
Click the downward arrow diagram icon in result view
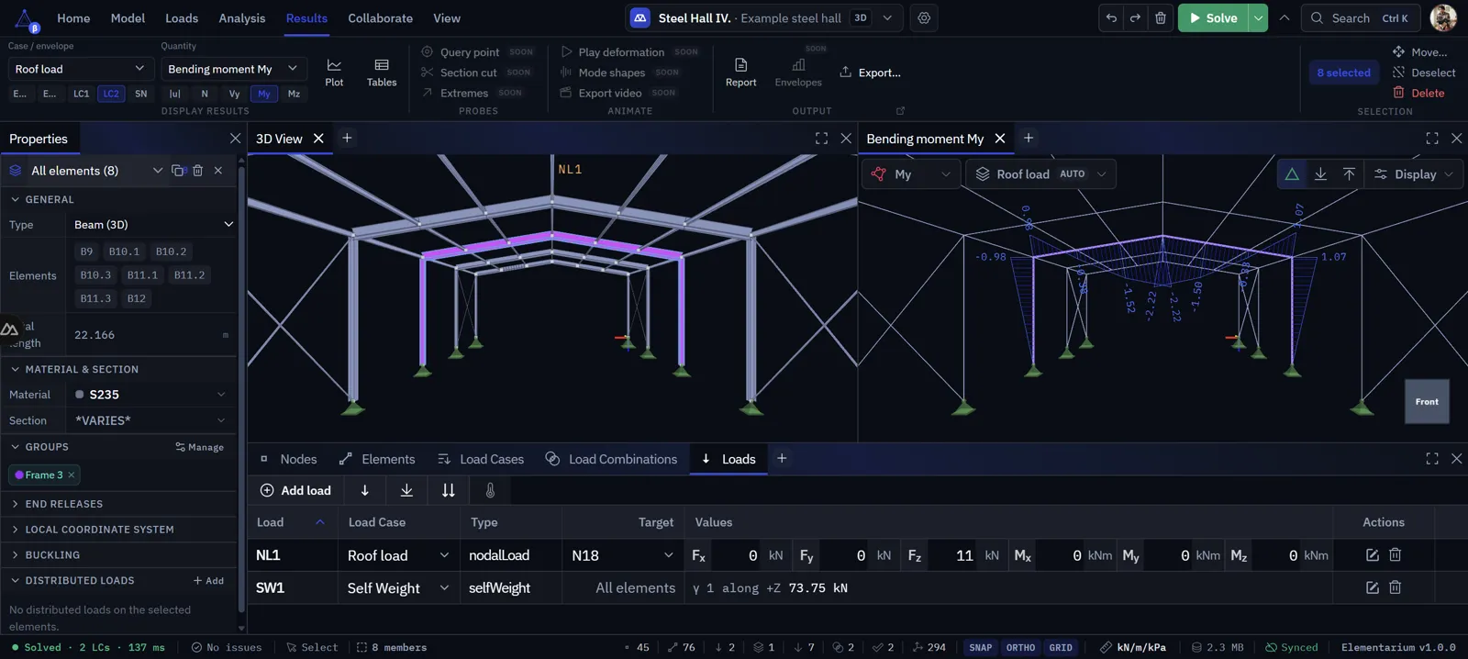(1320, 173)
